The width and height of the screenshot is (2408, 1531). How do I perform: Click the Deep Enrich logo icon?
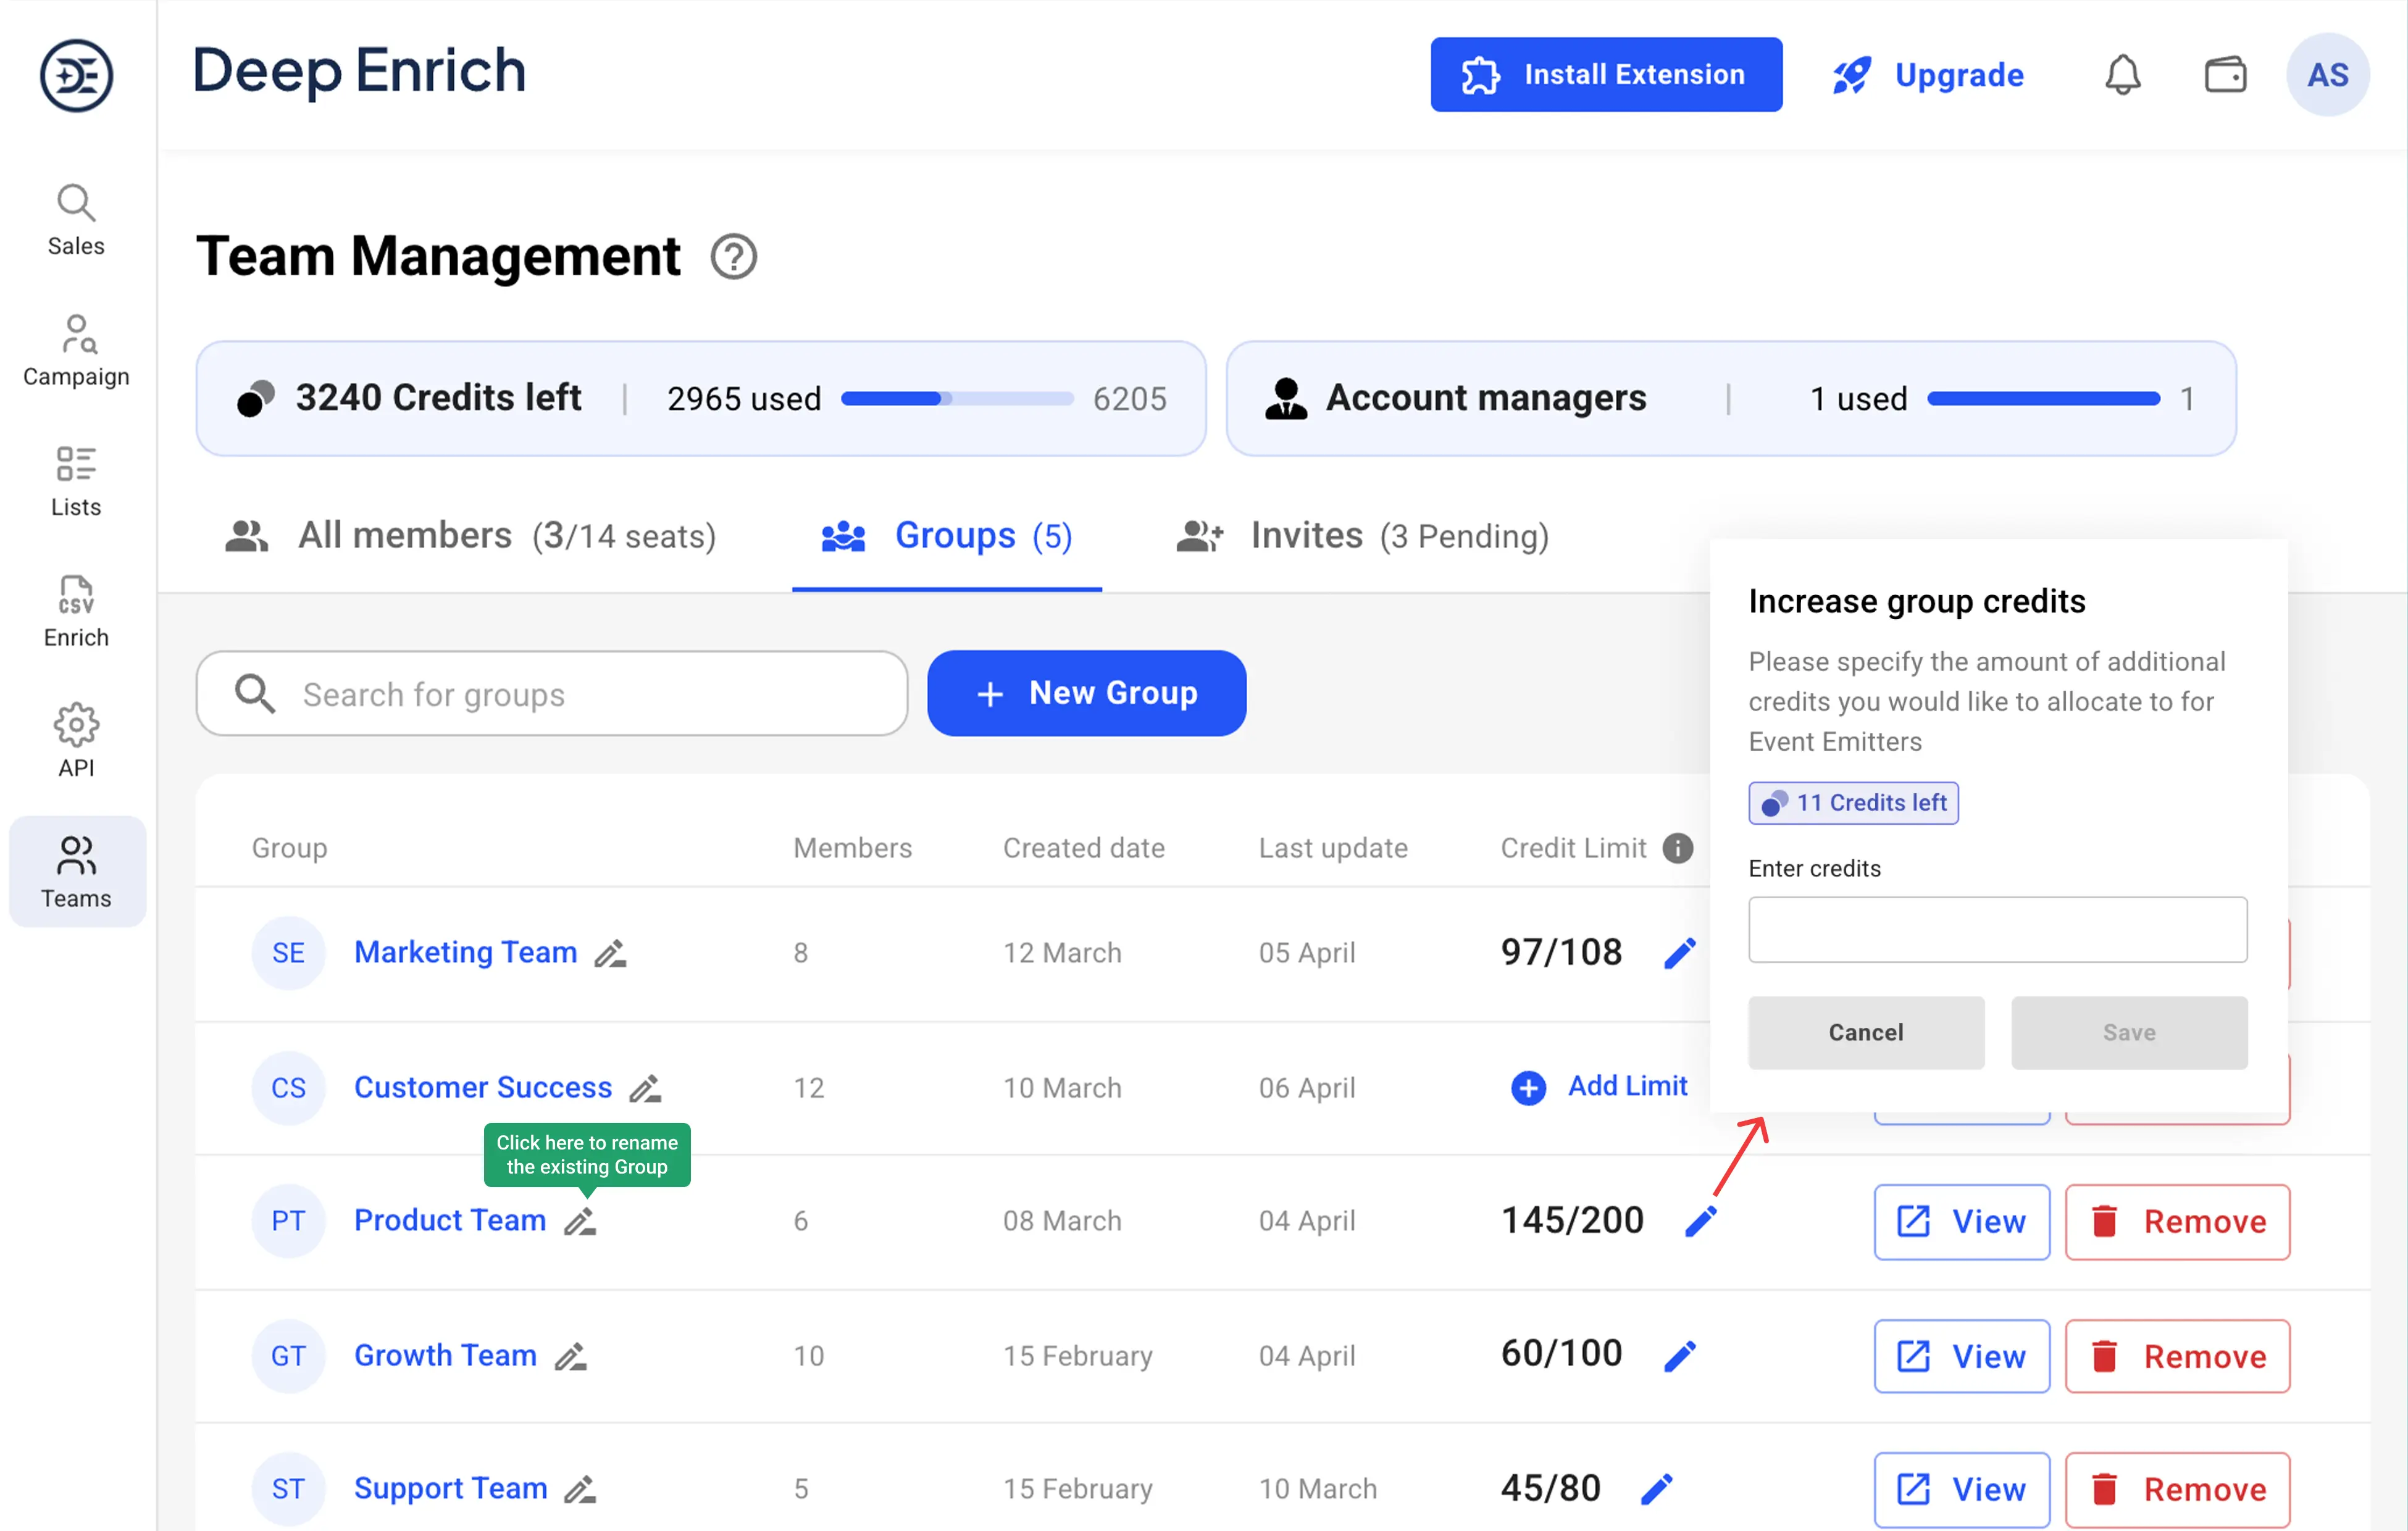76,75
